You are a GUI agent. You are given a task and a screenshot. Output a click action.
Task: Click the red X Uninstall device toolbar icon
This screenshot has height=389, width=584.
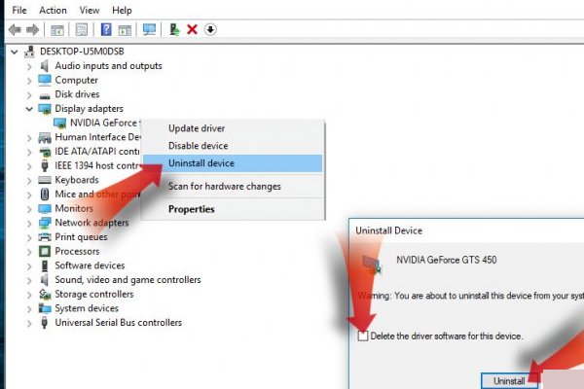(192, 29)
